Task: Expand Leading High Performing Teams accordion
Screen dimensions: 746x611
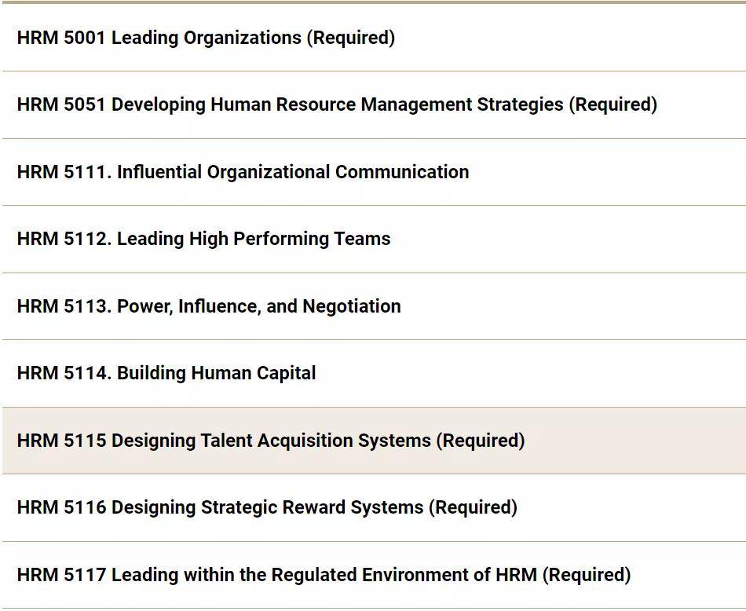Action: pyautogui.click(x=374, y=240)
